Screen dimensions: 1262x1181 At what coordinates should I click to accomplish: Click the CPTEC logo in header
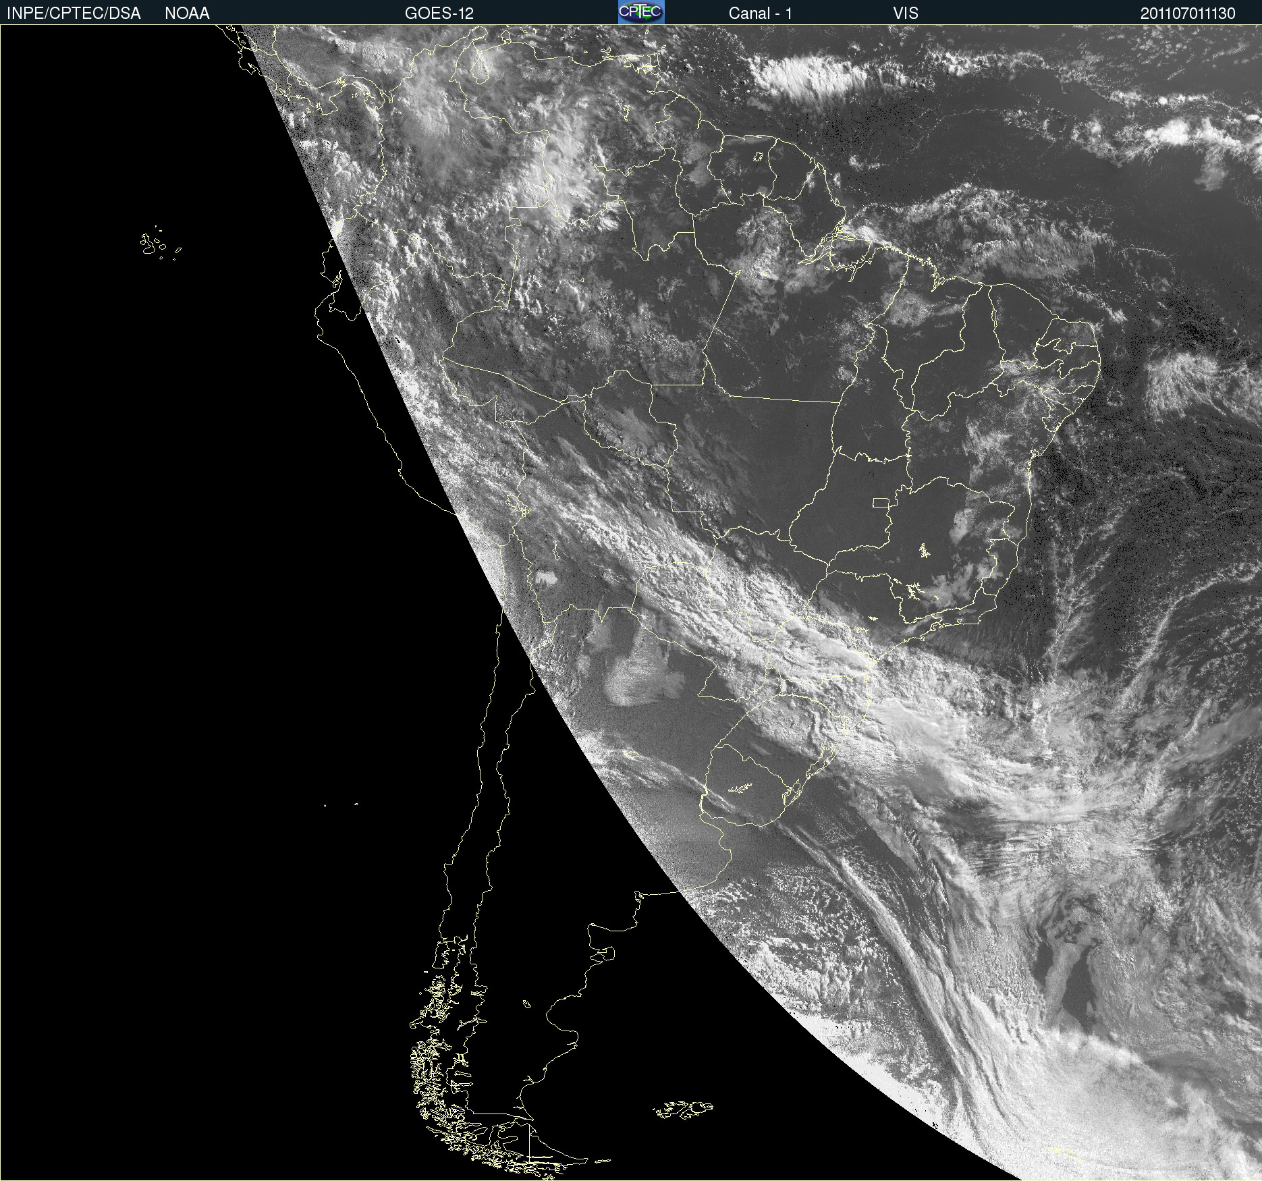coord(641,12)
